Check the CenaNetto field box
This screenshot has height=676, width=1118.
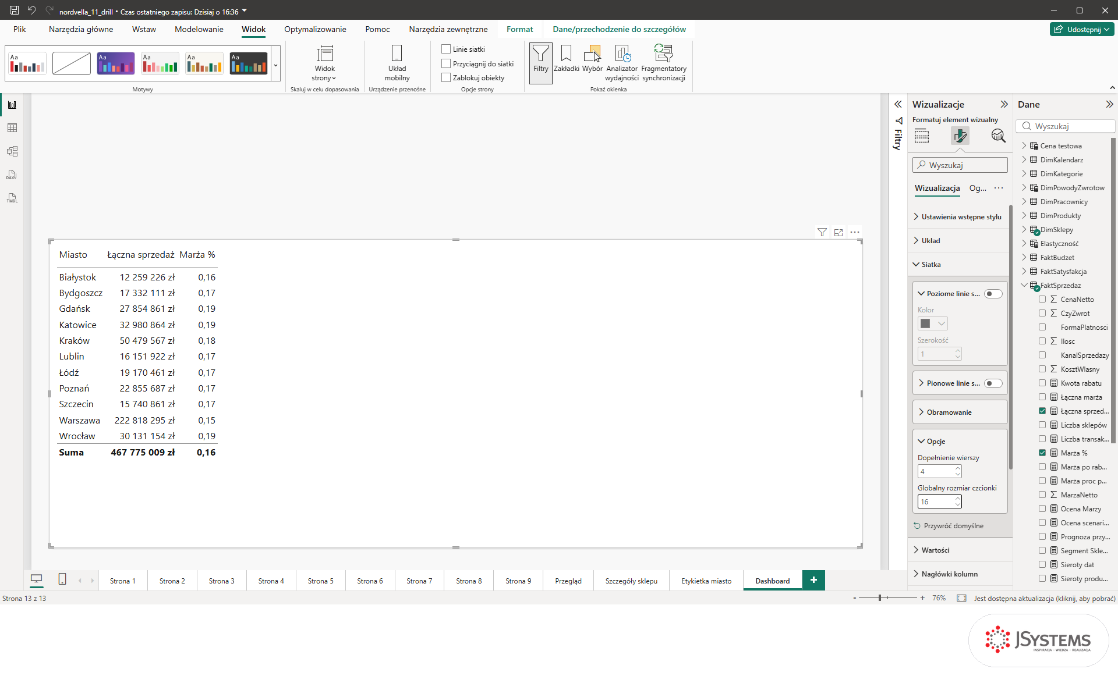(1042, 300)
